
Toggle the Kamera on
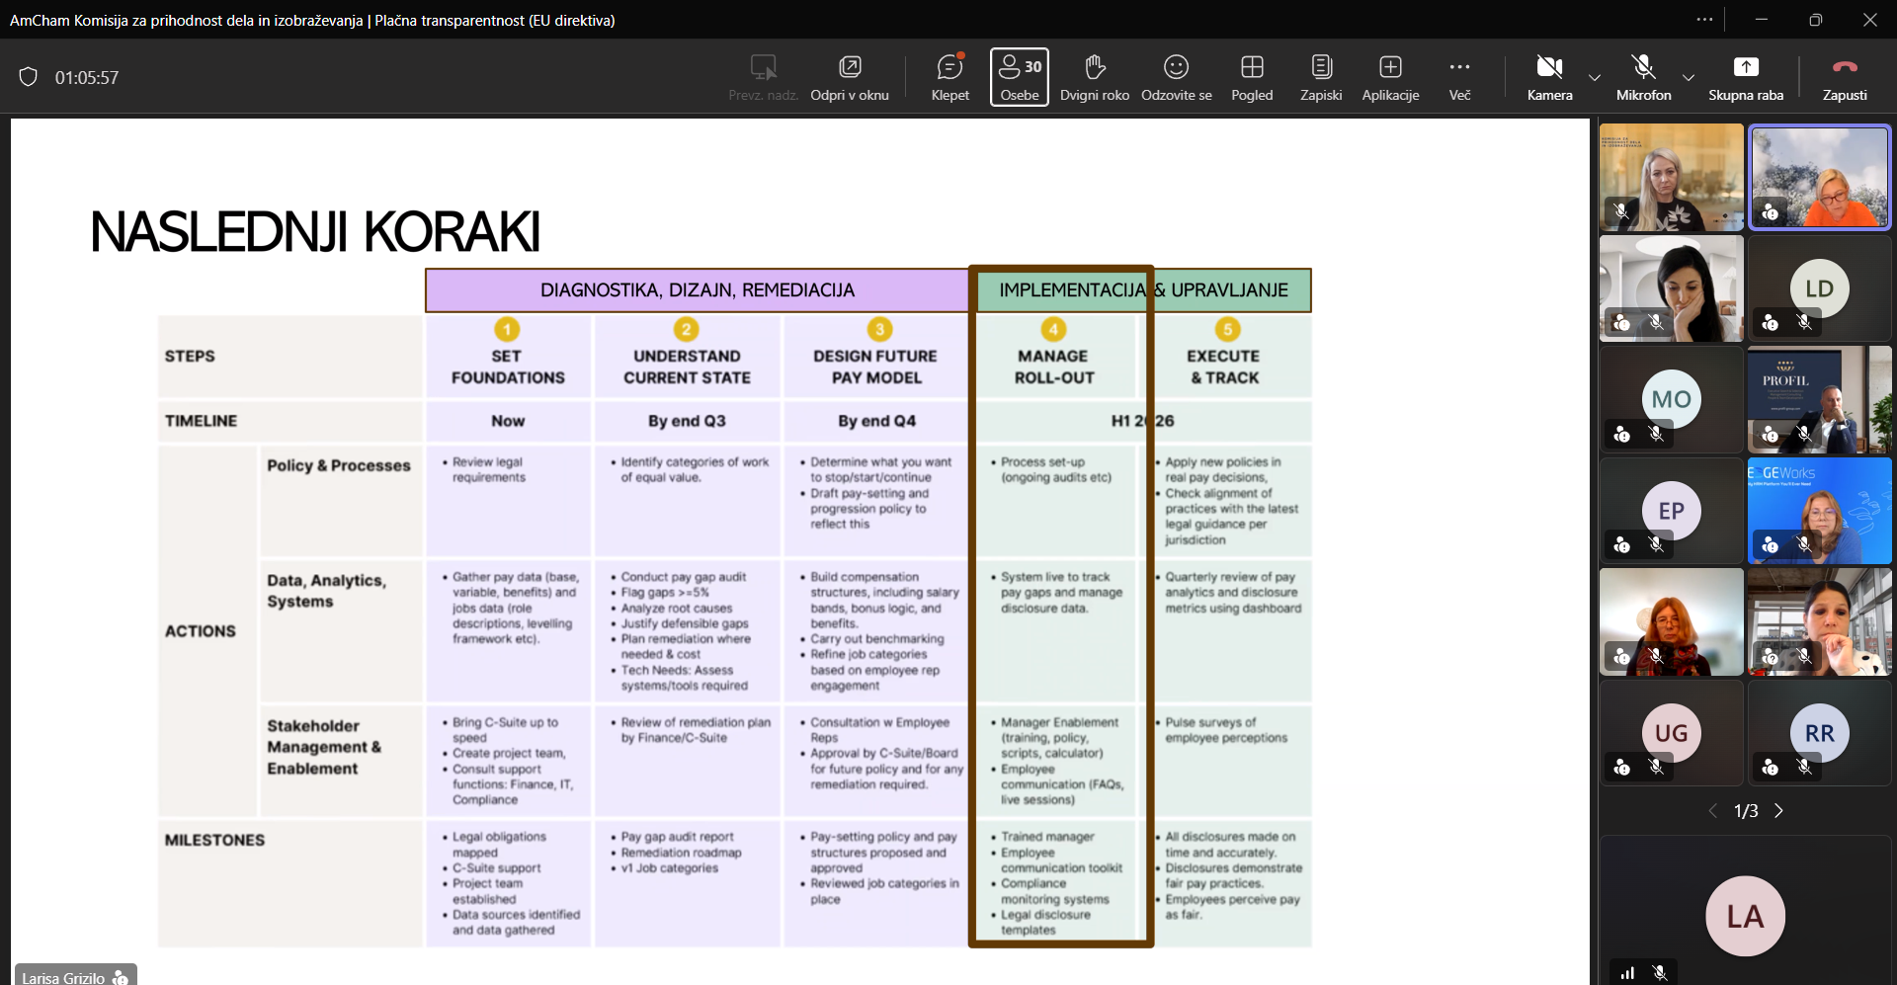tap(1549, 77)
